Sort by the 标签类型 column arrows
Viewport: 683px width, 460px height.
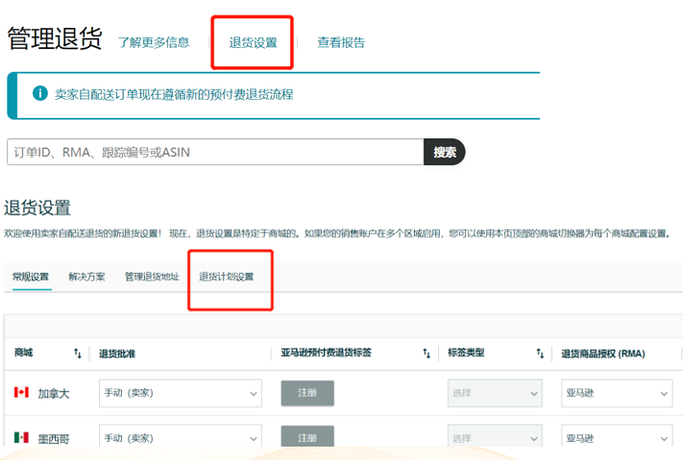(541, 353)
